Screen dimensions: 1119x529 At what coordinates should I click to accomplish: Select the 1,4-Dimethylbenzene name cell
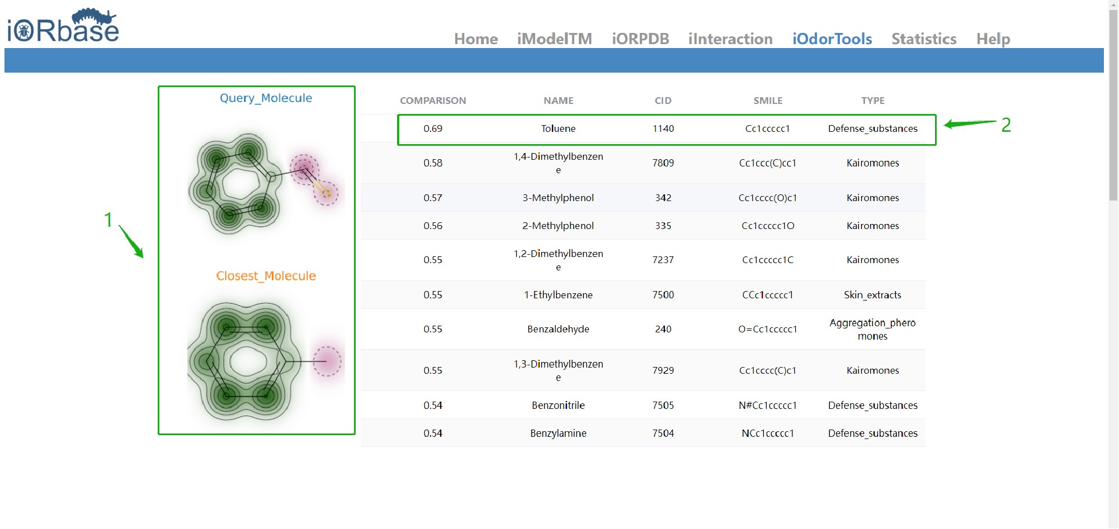coord(558,163)
